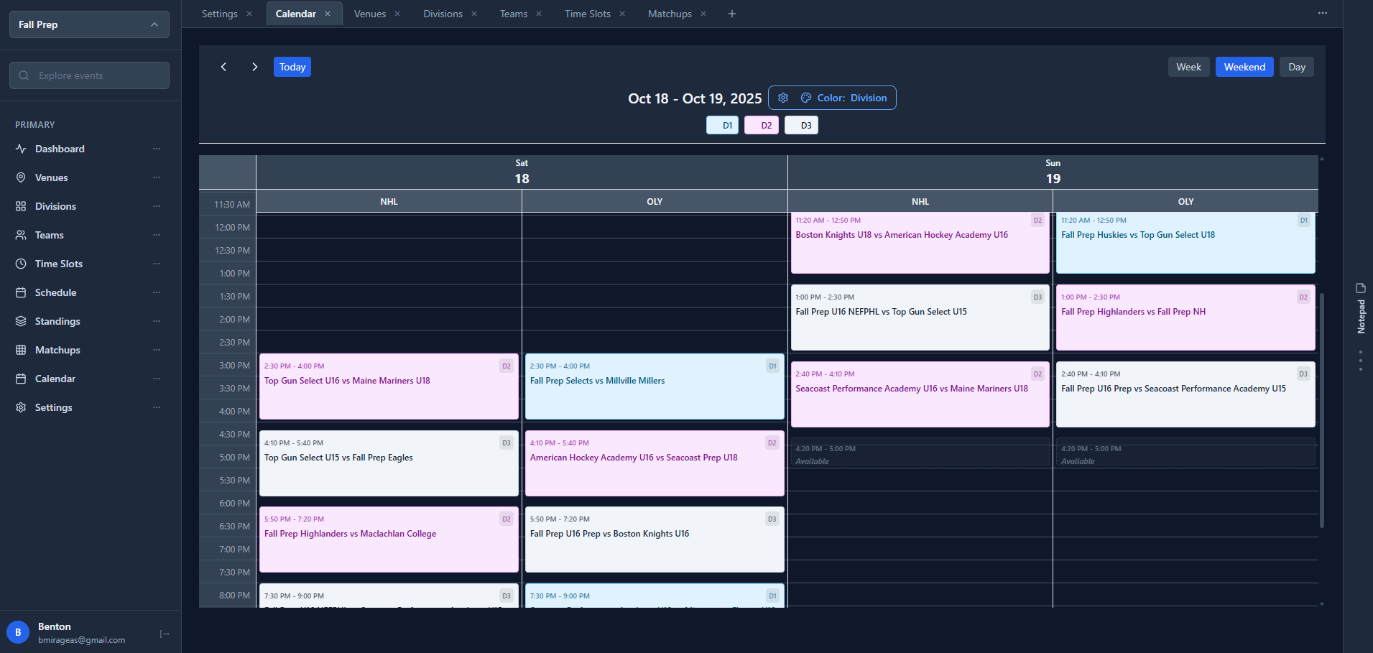Select the Time Slots clock icon
The width and height of the screenshot is (1373, 653).
pyautogui.click(x=20, y=264)
